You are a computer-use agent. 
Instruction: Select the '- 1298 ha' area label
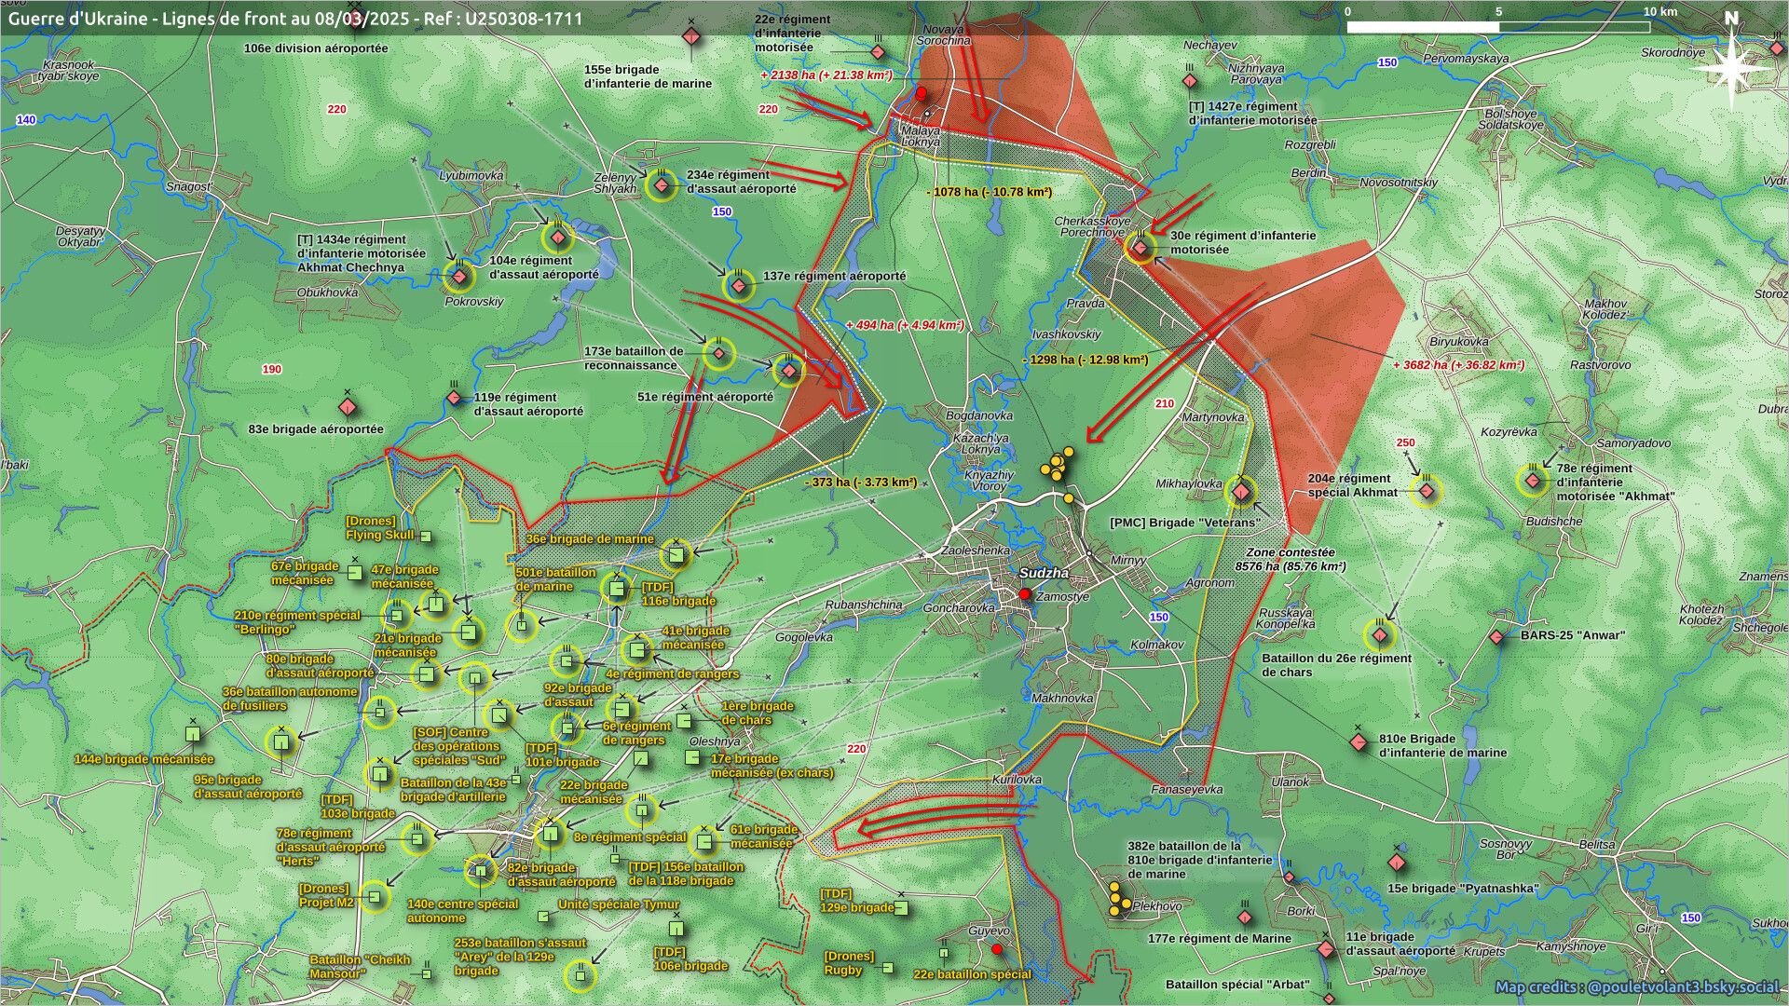(1085, 360)
